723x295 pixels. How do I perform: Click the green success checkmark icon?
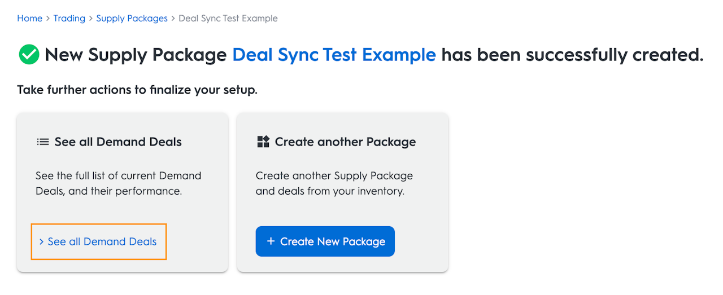tap(29, 55)
